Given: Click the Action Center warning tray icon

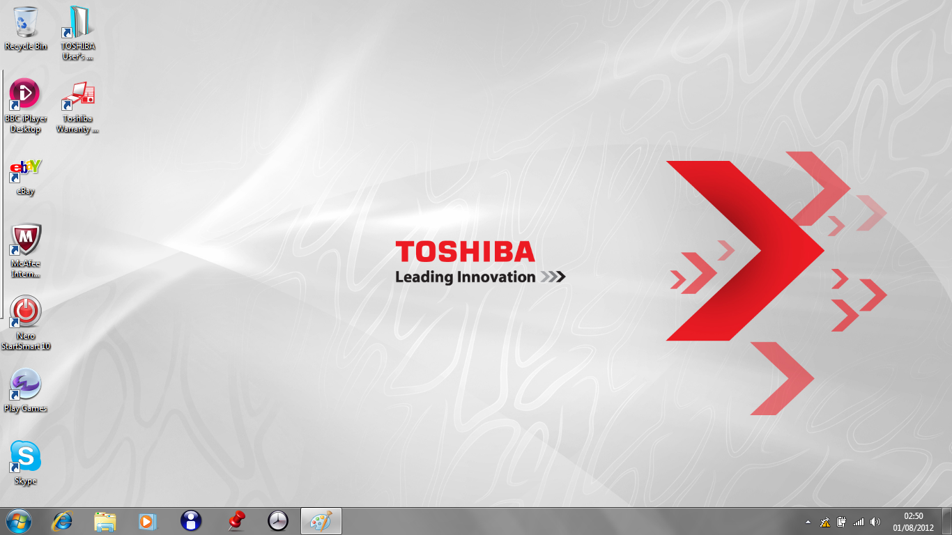Looking at the screenshot, I should (825, 522).
